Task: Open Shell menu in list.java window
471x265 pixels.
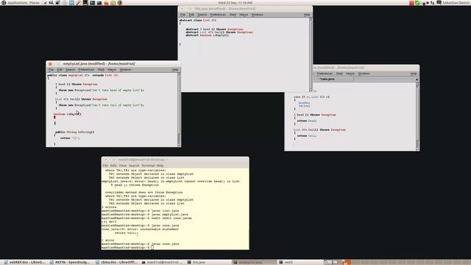Action: pyautogui.click(x=233, y=15)
